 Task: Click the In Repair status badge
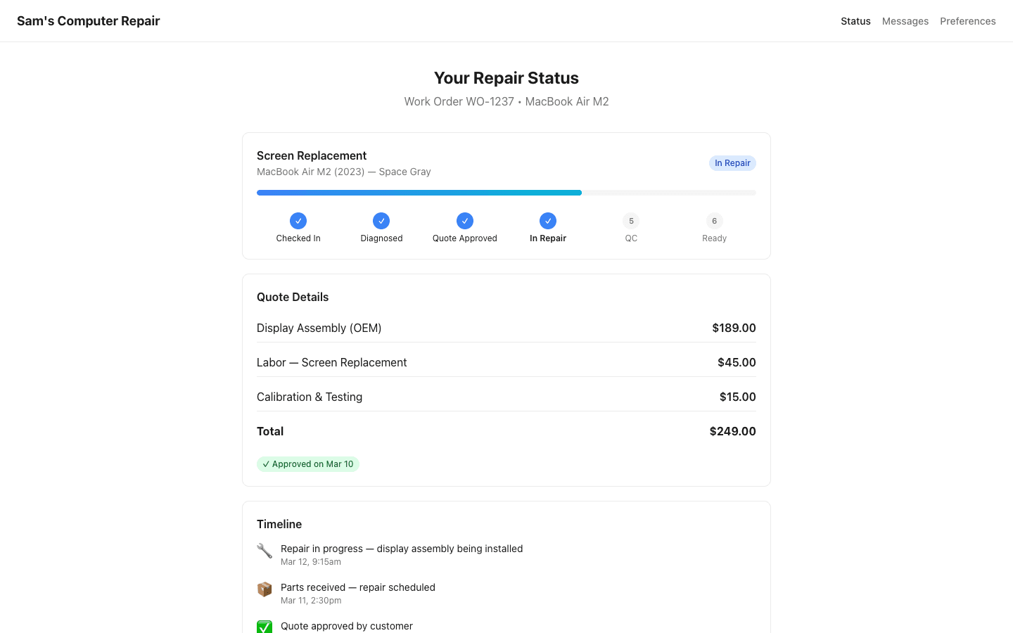click(732, 163)
